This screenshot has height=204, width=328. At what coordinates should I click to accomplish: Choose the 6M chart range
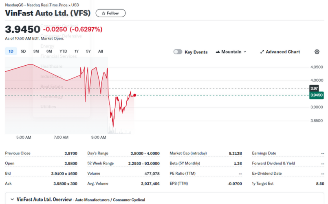click(x=49, y=51)
